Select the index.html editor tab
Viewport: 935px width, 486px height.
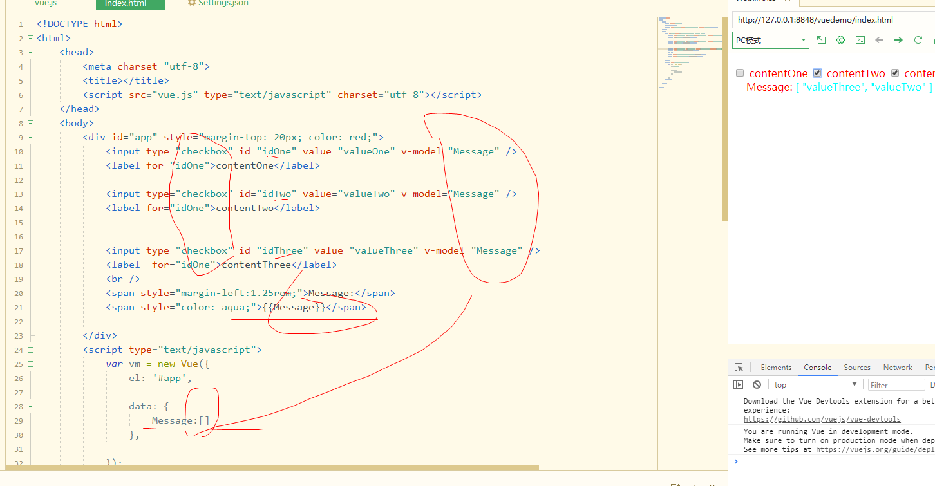click(x=130, y=4)
